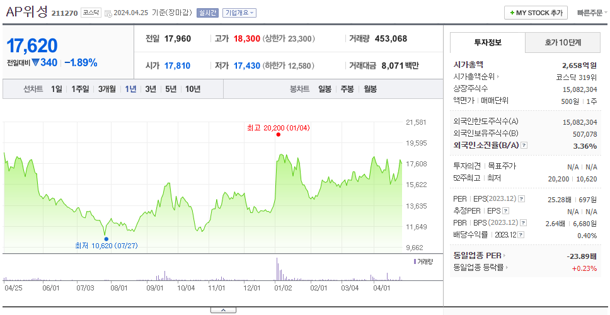This screenshot has height=315, width=610.
Task: Click the 코스닥 market badge
Action: coord(91,13)
